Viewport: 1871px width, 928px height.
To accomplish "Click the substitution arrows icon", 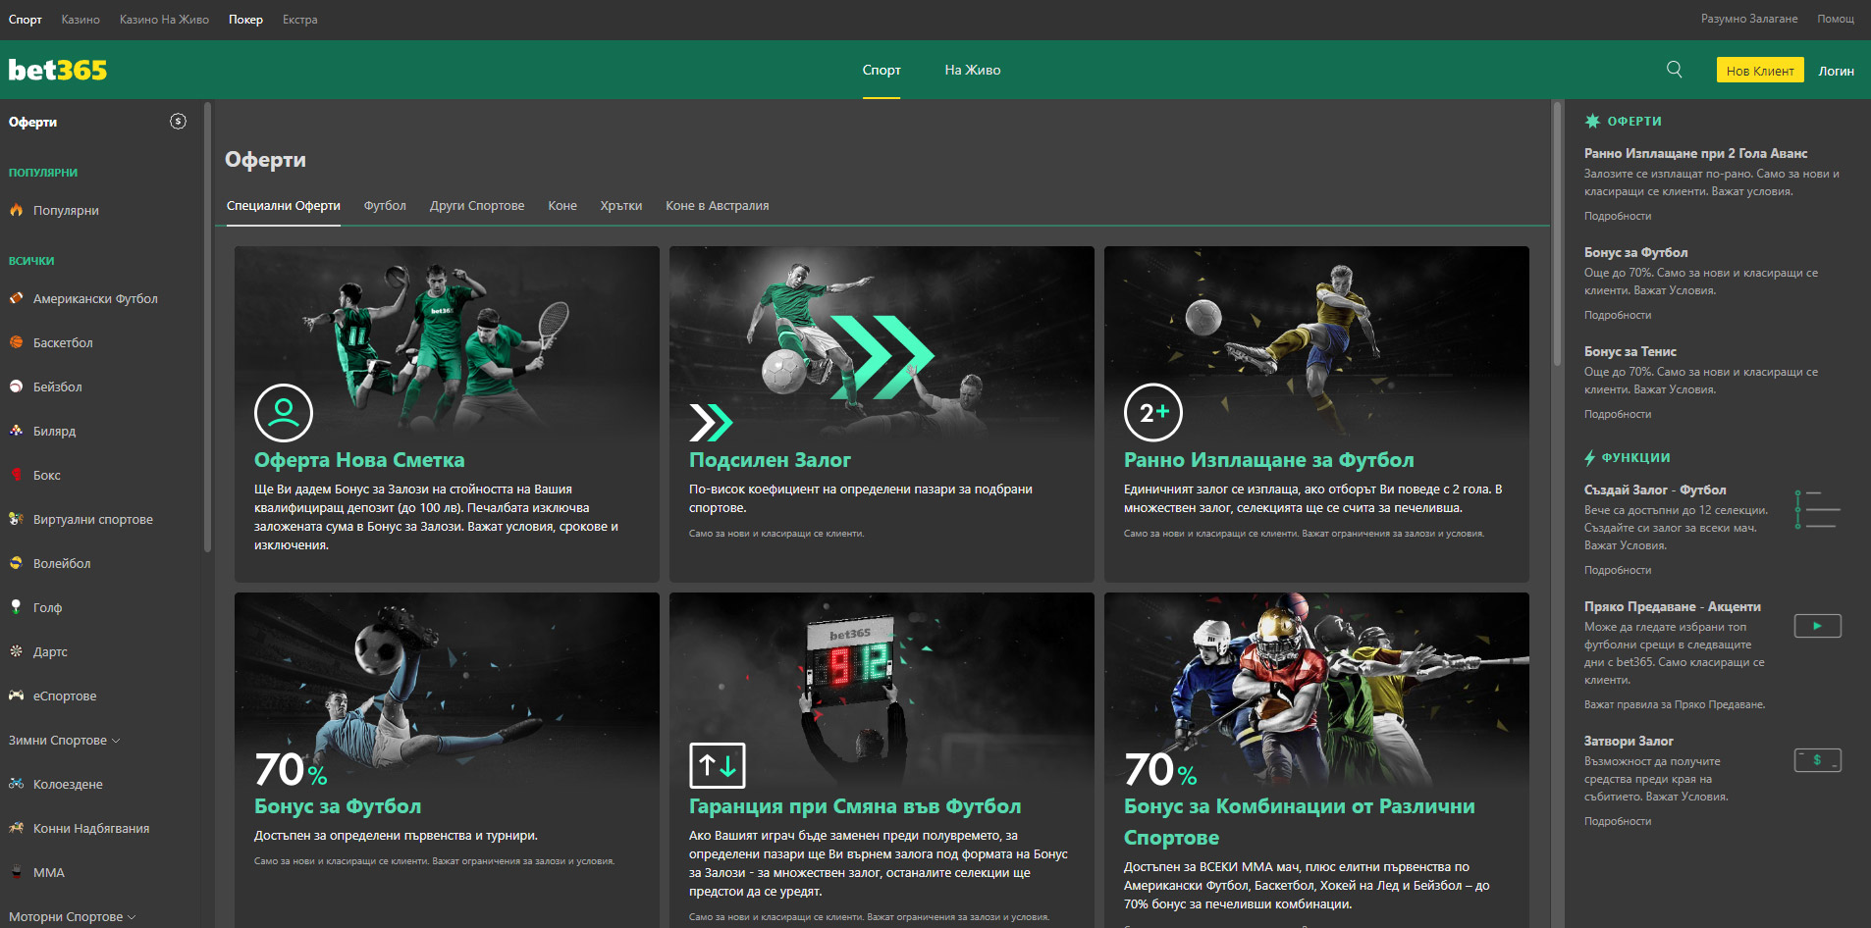I will tap(717, 766).
